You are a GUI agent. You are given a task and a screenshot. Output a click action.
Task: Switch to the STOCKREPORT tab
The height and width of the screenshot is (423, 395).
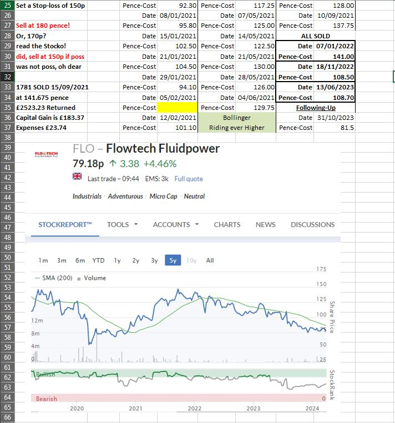coord(65,225)
